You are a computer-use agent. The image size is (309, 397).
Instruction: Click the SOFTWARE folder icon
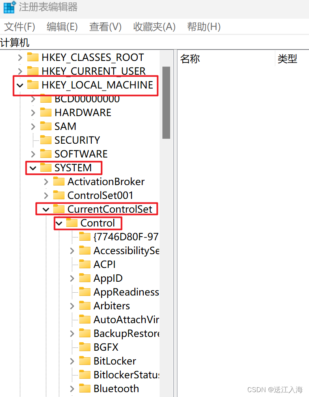[46, 153]
